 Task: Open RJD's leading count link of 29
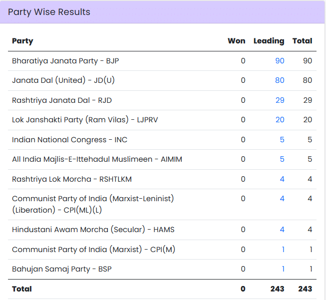280,100
